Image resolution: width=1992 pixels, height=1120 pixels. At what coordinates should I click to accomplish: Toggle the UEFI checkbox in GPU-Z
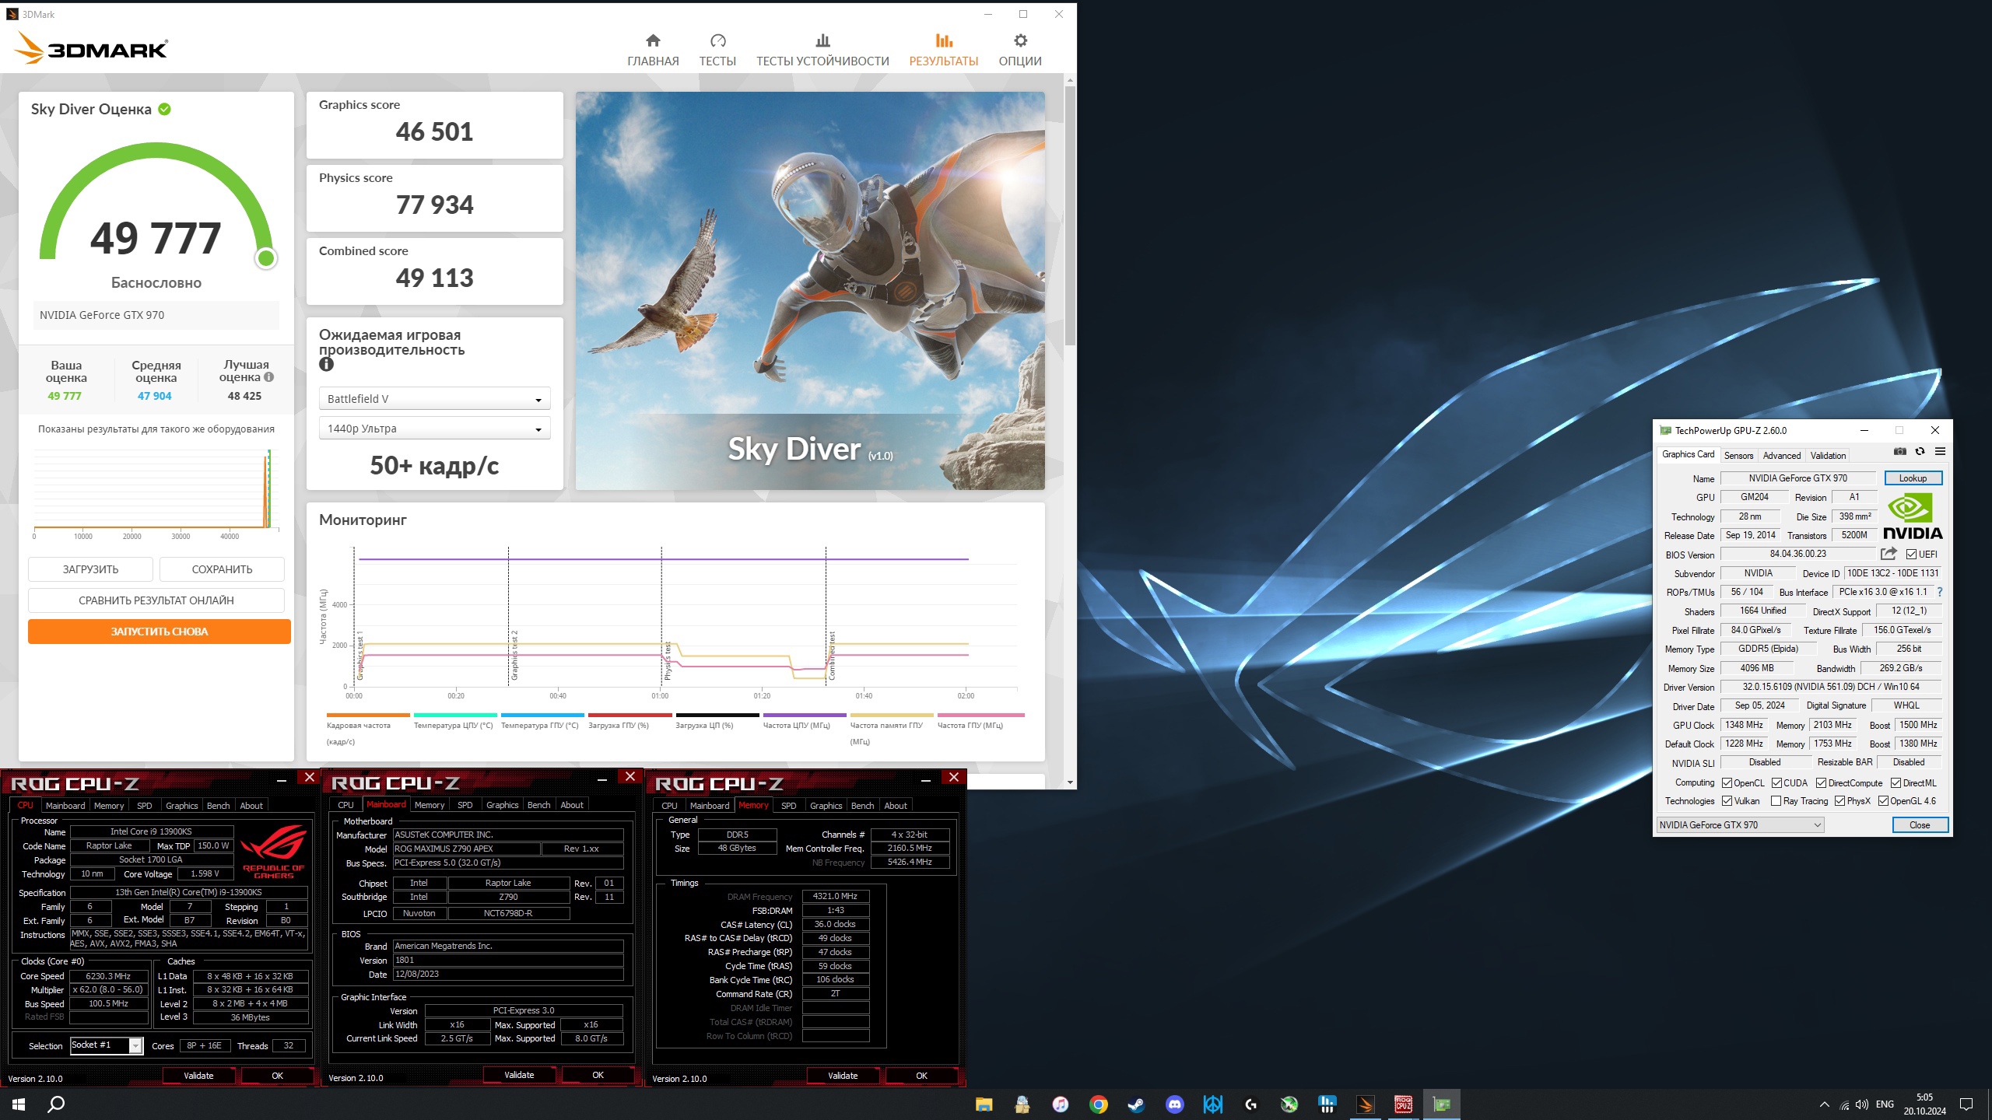pyautogui.click(x=1911, y=555)
